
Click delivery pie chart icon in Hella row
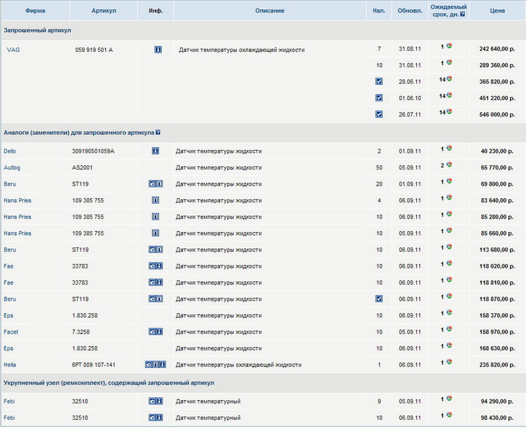(449, 361)
